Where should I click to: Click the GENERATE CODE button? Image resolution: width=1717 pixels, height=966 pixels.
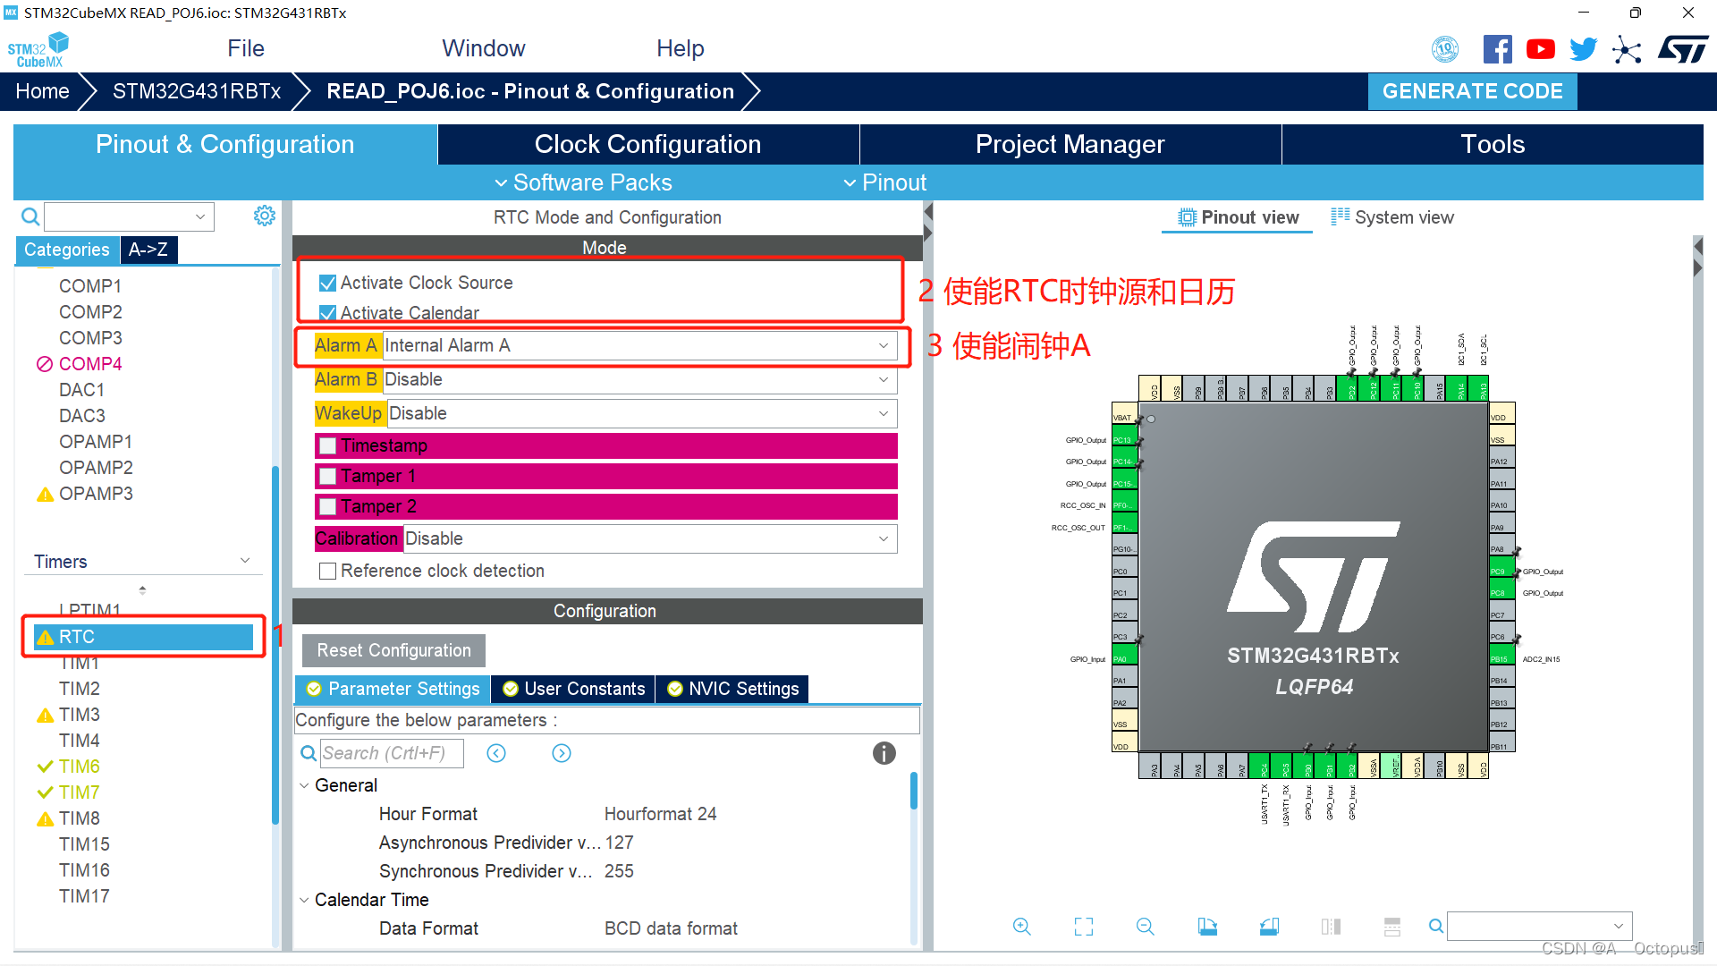[1474, 89]
